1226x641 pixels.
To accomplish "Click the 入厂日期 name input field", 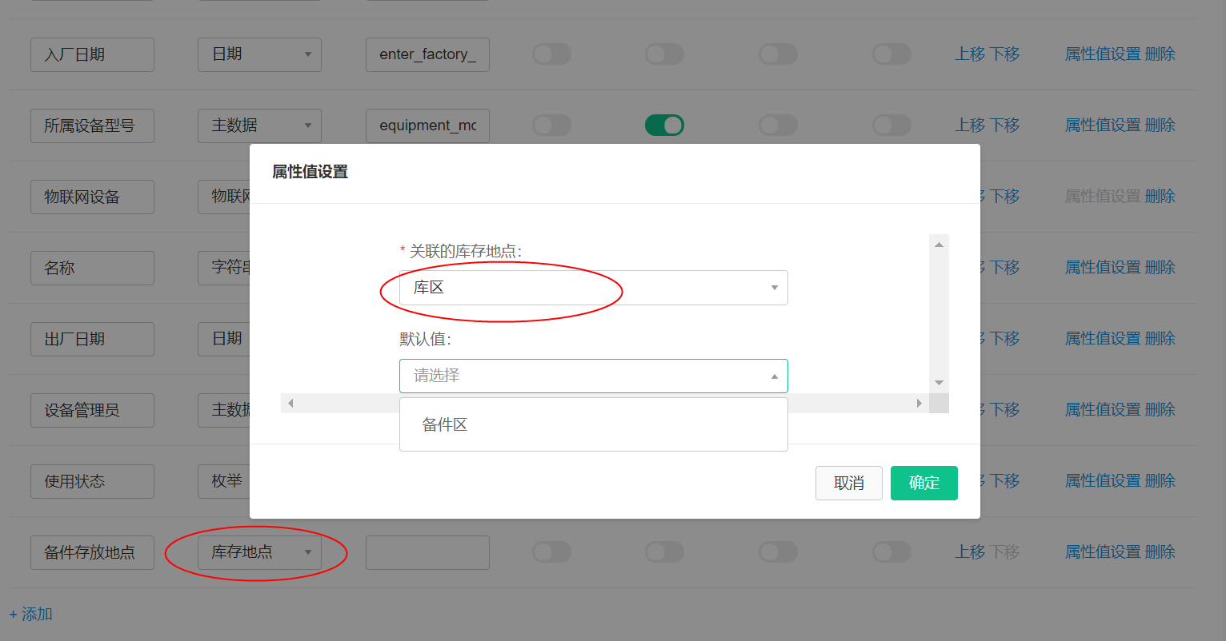I will [92, 54].
